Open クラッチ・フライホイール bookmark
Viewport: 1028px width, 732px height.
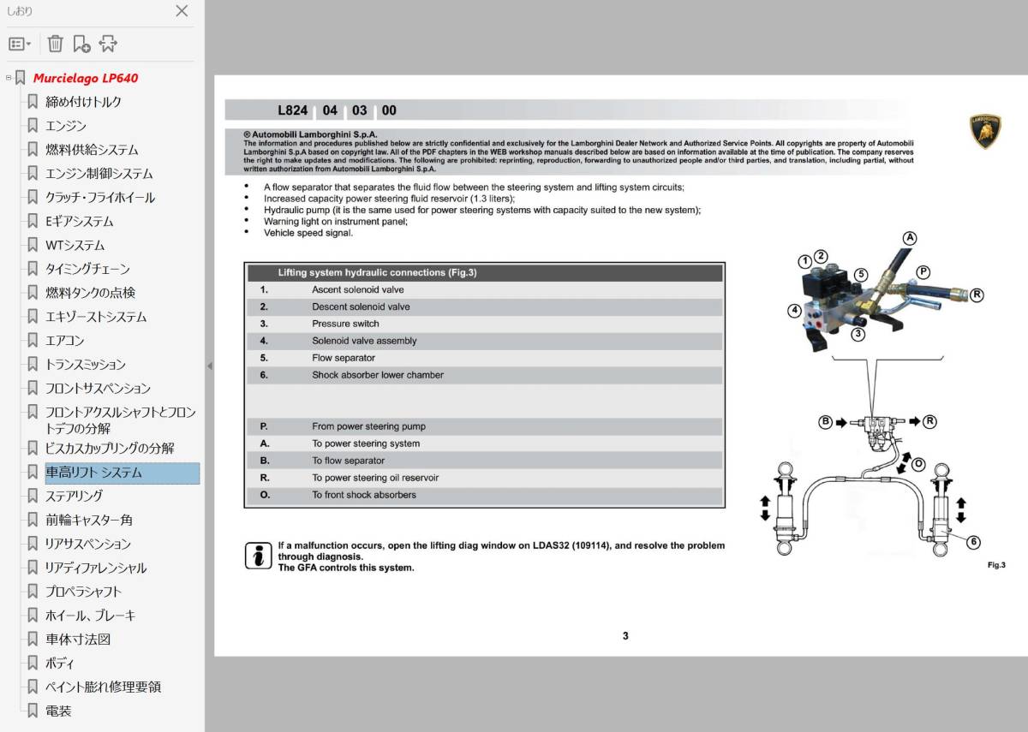pos(100,198)
